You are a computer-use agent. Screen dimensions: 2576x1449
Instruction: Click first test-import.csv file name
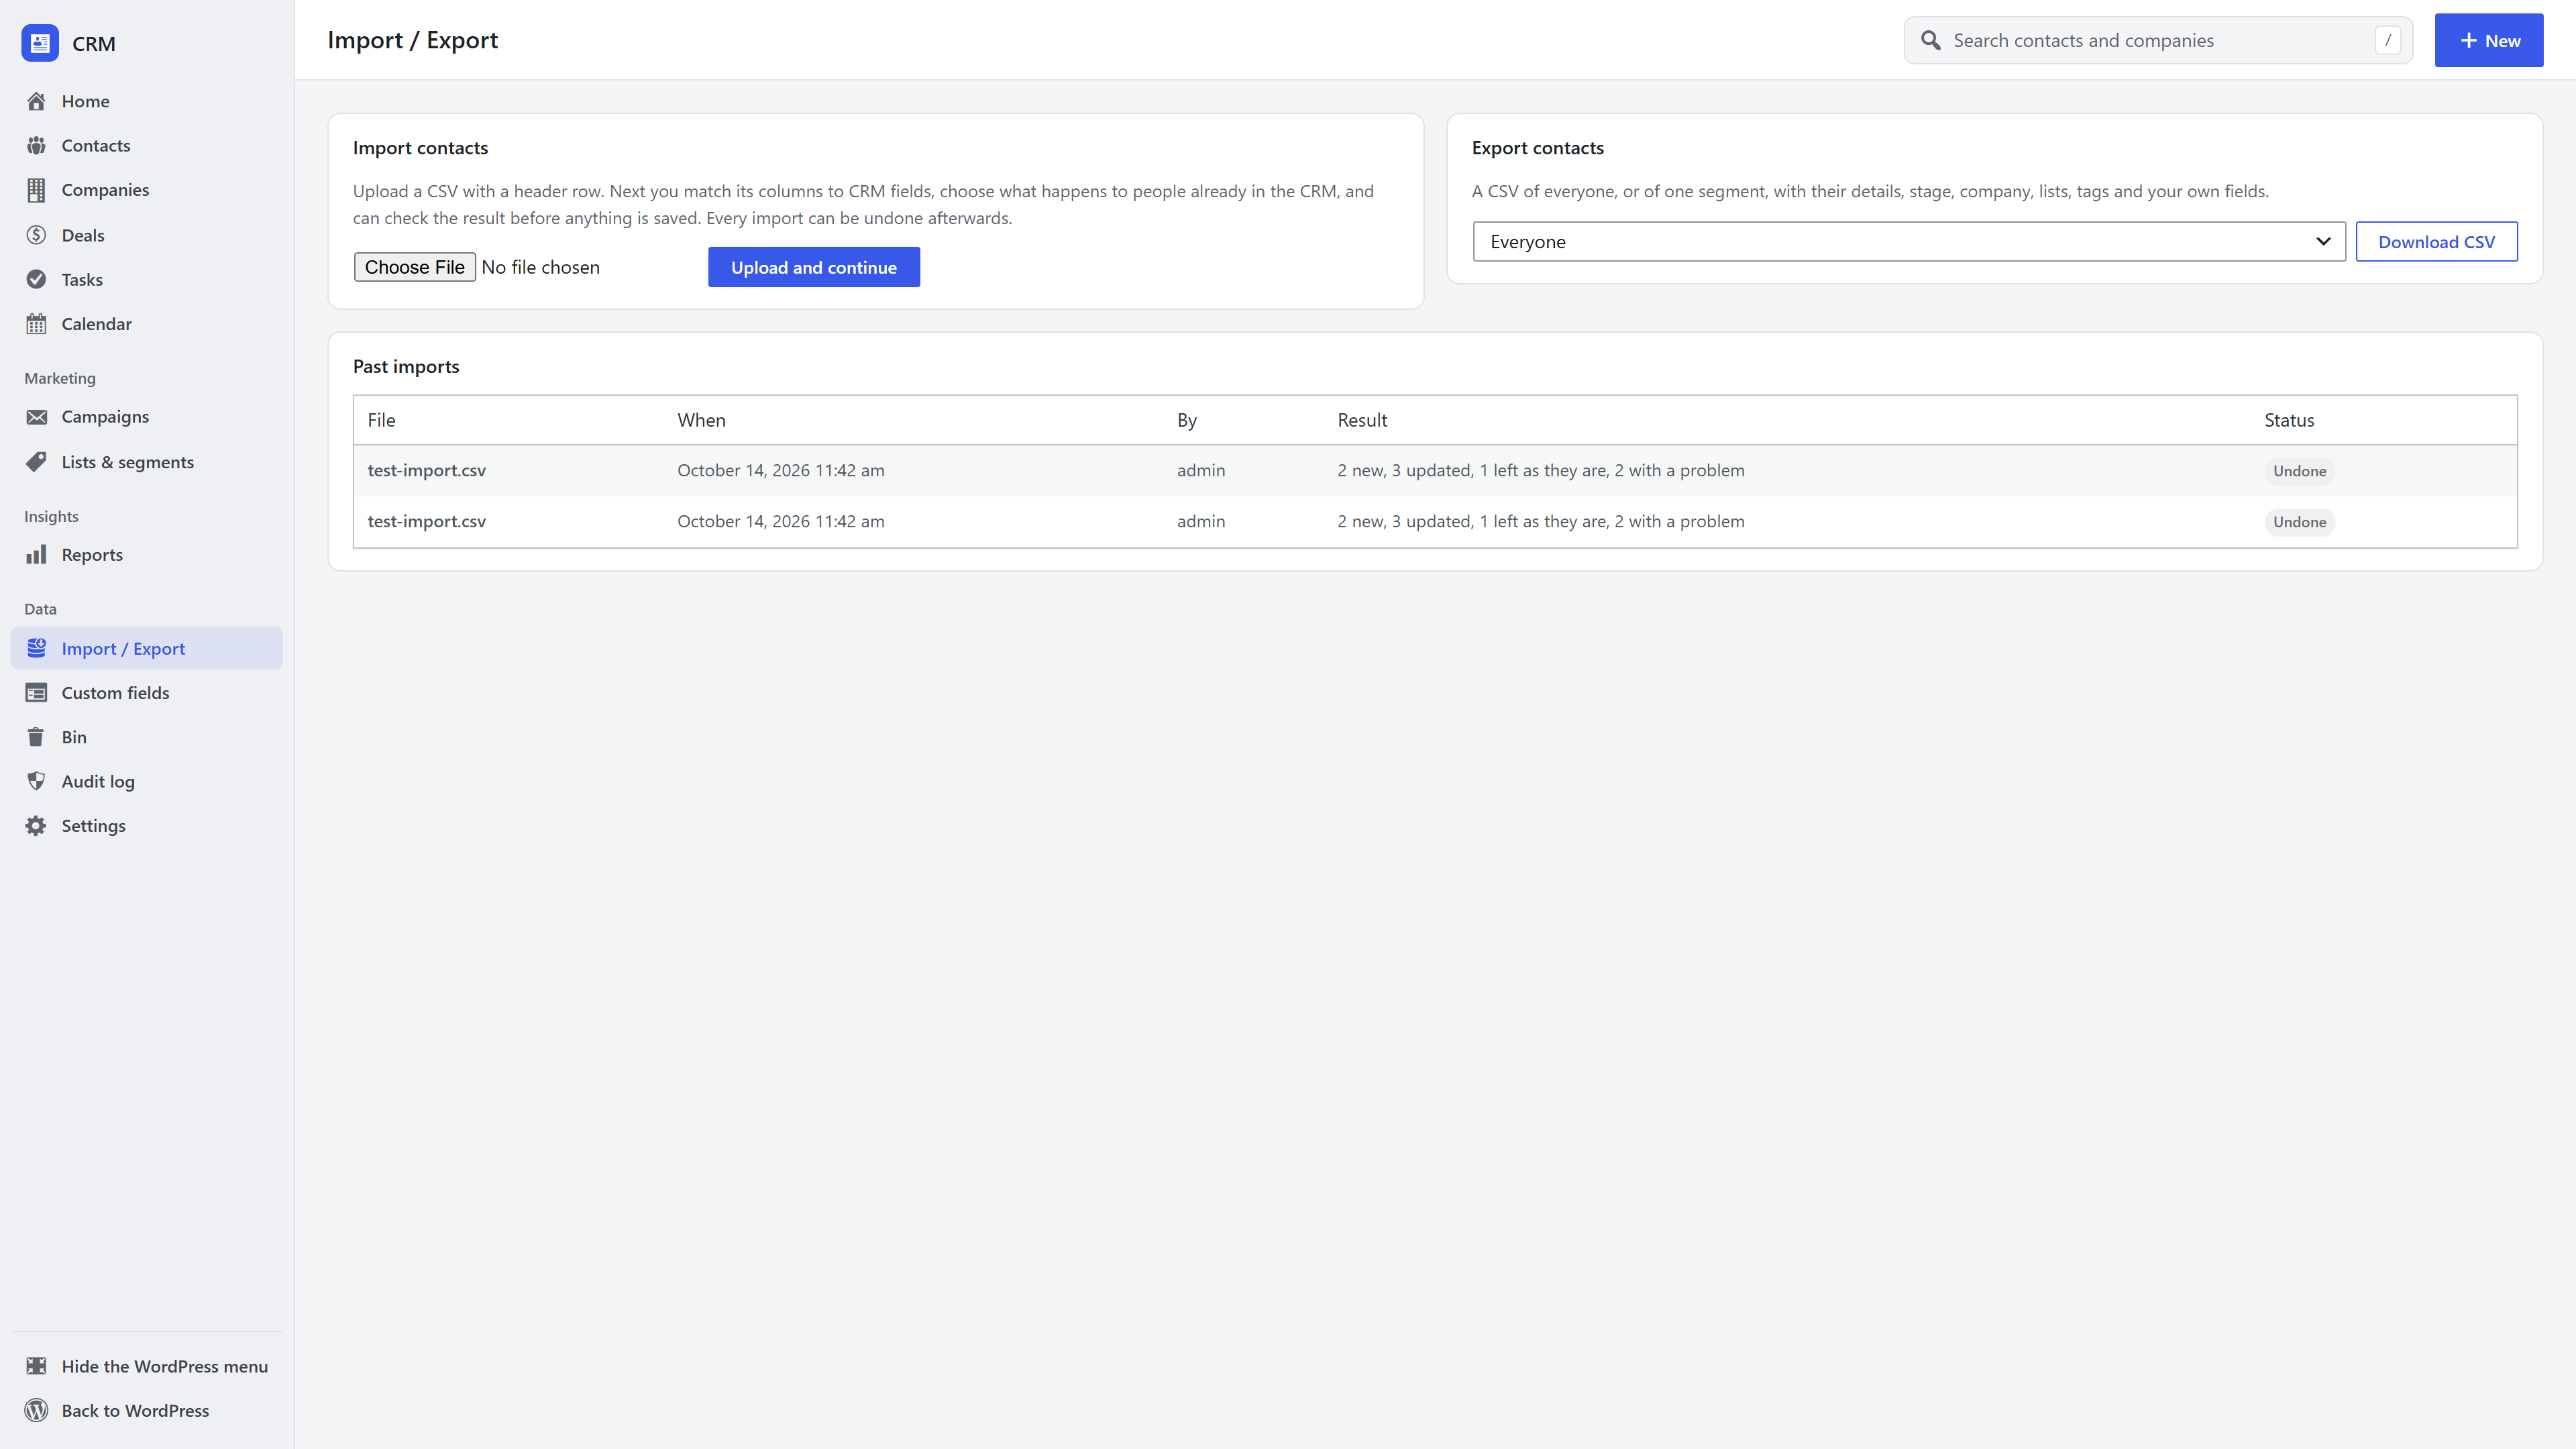tap(427, 470)
